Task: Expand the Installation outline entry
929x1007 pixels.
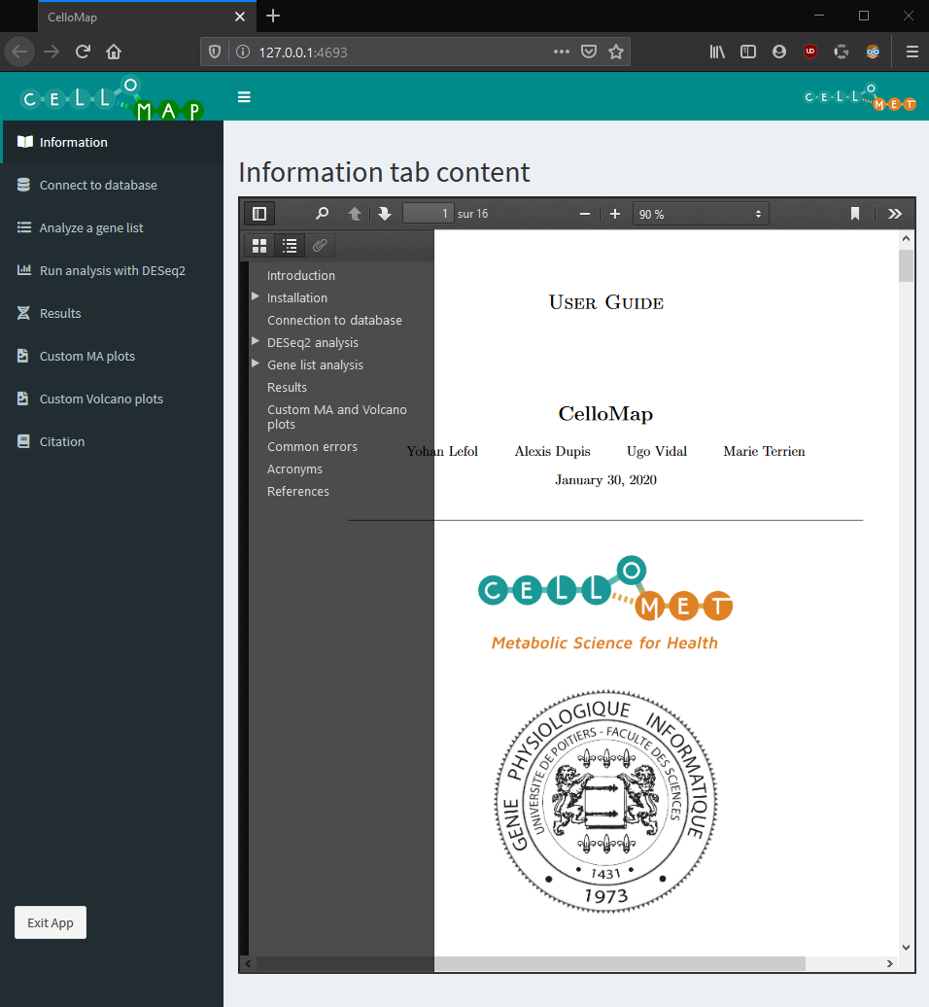Action: 256,296
